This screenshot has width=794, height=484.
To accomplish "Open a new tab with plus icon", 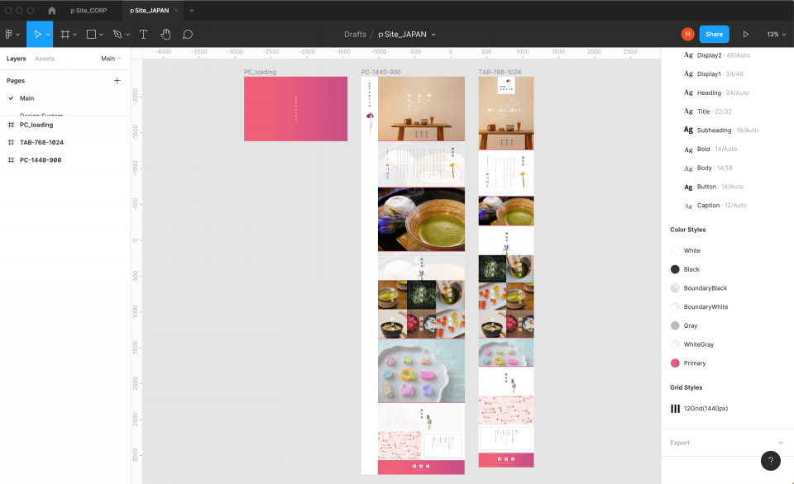I will [191, 10].
